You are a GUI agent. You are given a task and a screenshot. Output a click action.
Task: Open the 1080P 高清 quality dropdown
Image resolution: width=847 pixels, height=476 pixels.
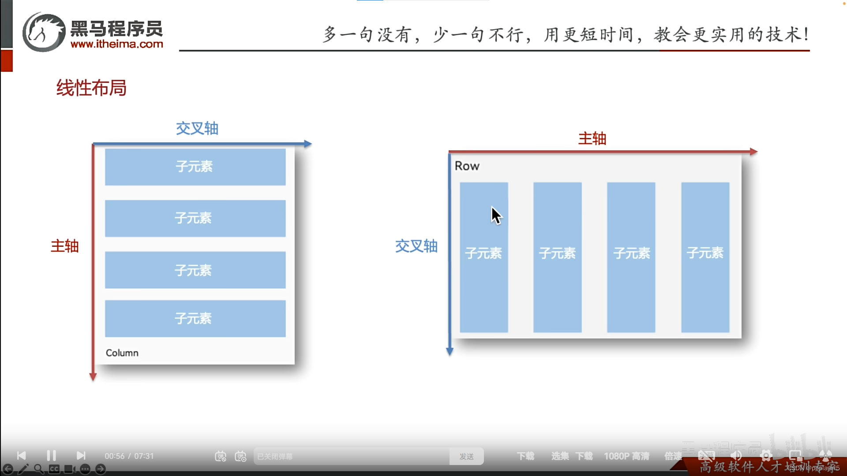click(x=626, y=456)
